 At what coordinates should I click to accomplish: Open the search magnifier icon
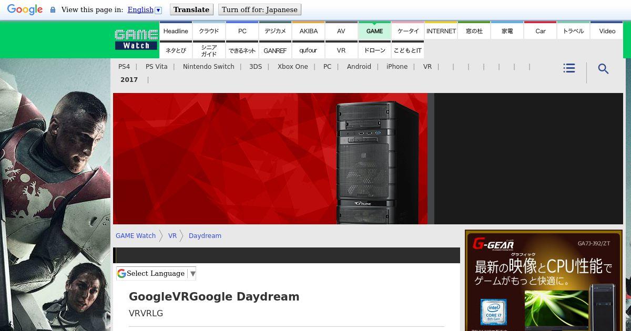(x=603, y=69)
